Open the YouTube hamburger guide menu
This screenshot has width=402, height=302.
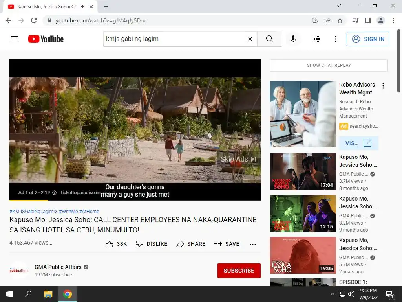pyautogui.click(x=14, y=39)
